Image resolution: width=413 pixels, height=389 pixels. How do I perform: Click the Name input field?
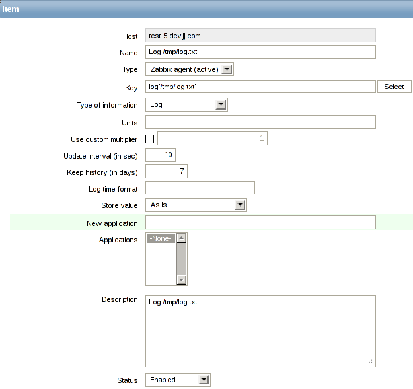[x=260, y=52]
